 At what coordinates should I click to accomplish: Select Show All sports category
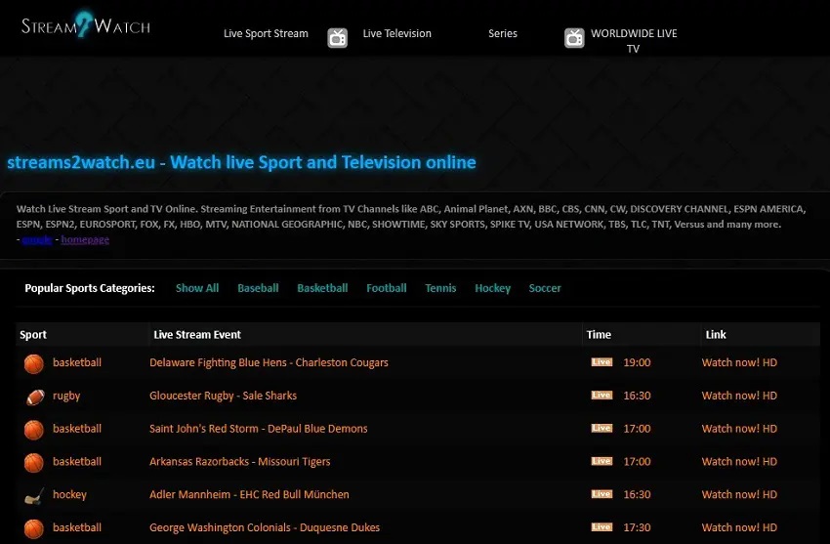(x=197, y=288)
